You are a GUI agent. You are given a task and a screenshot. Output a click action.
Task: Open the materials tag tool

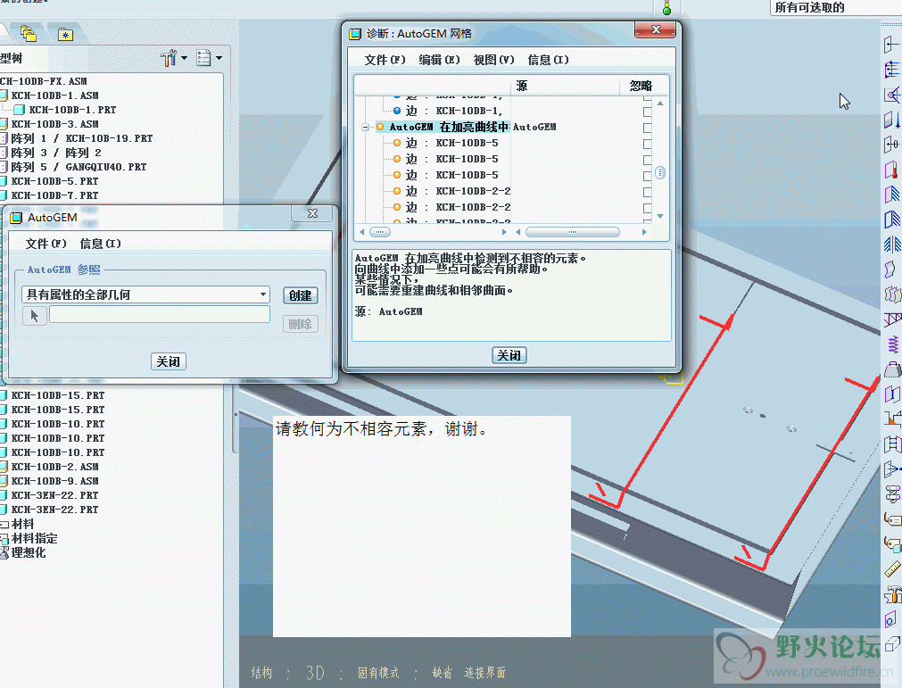click(x=891, y=518)
